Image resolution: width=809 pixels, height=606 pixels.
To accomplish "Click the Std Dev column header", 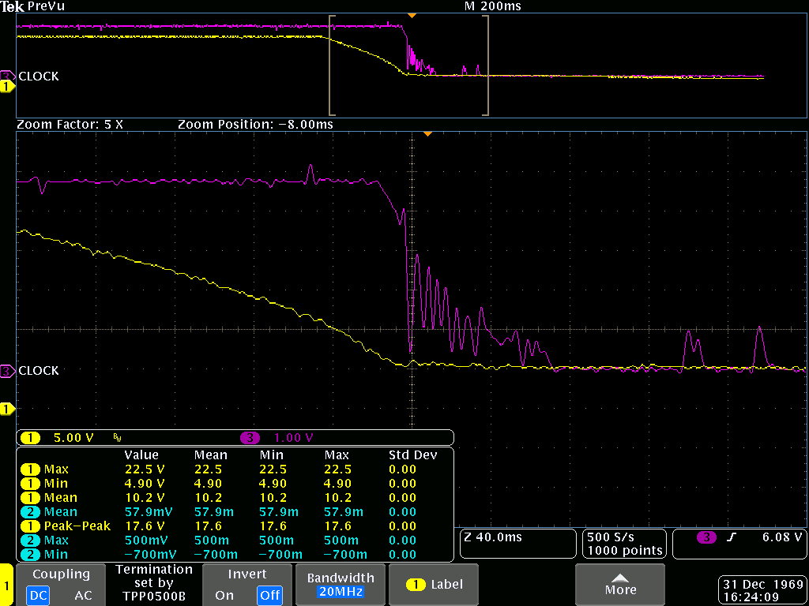I will (412, 455).
